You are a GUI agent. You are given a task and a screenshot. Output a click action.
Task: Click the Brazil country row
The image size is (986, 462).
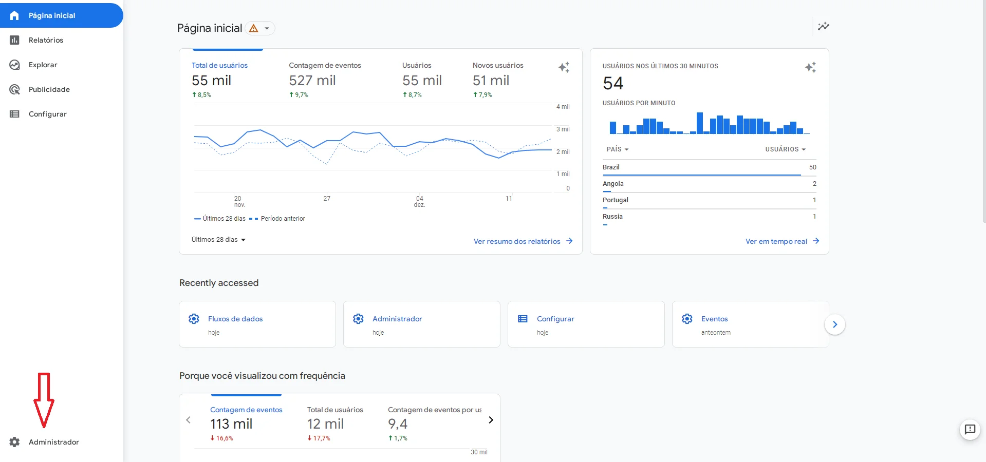[710, 167]
